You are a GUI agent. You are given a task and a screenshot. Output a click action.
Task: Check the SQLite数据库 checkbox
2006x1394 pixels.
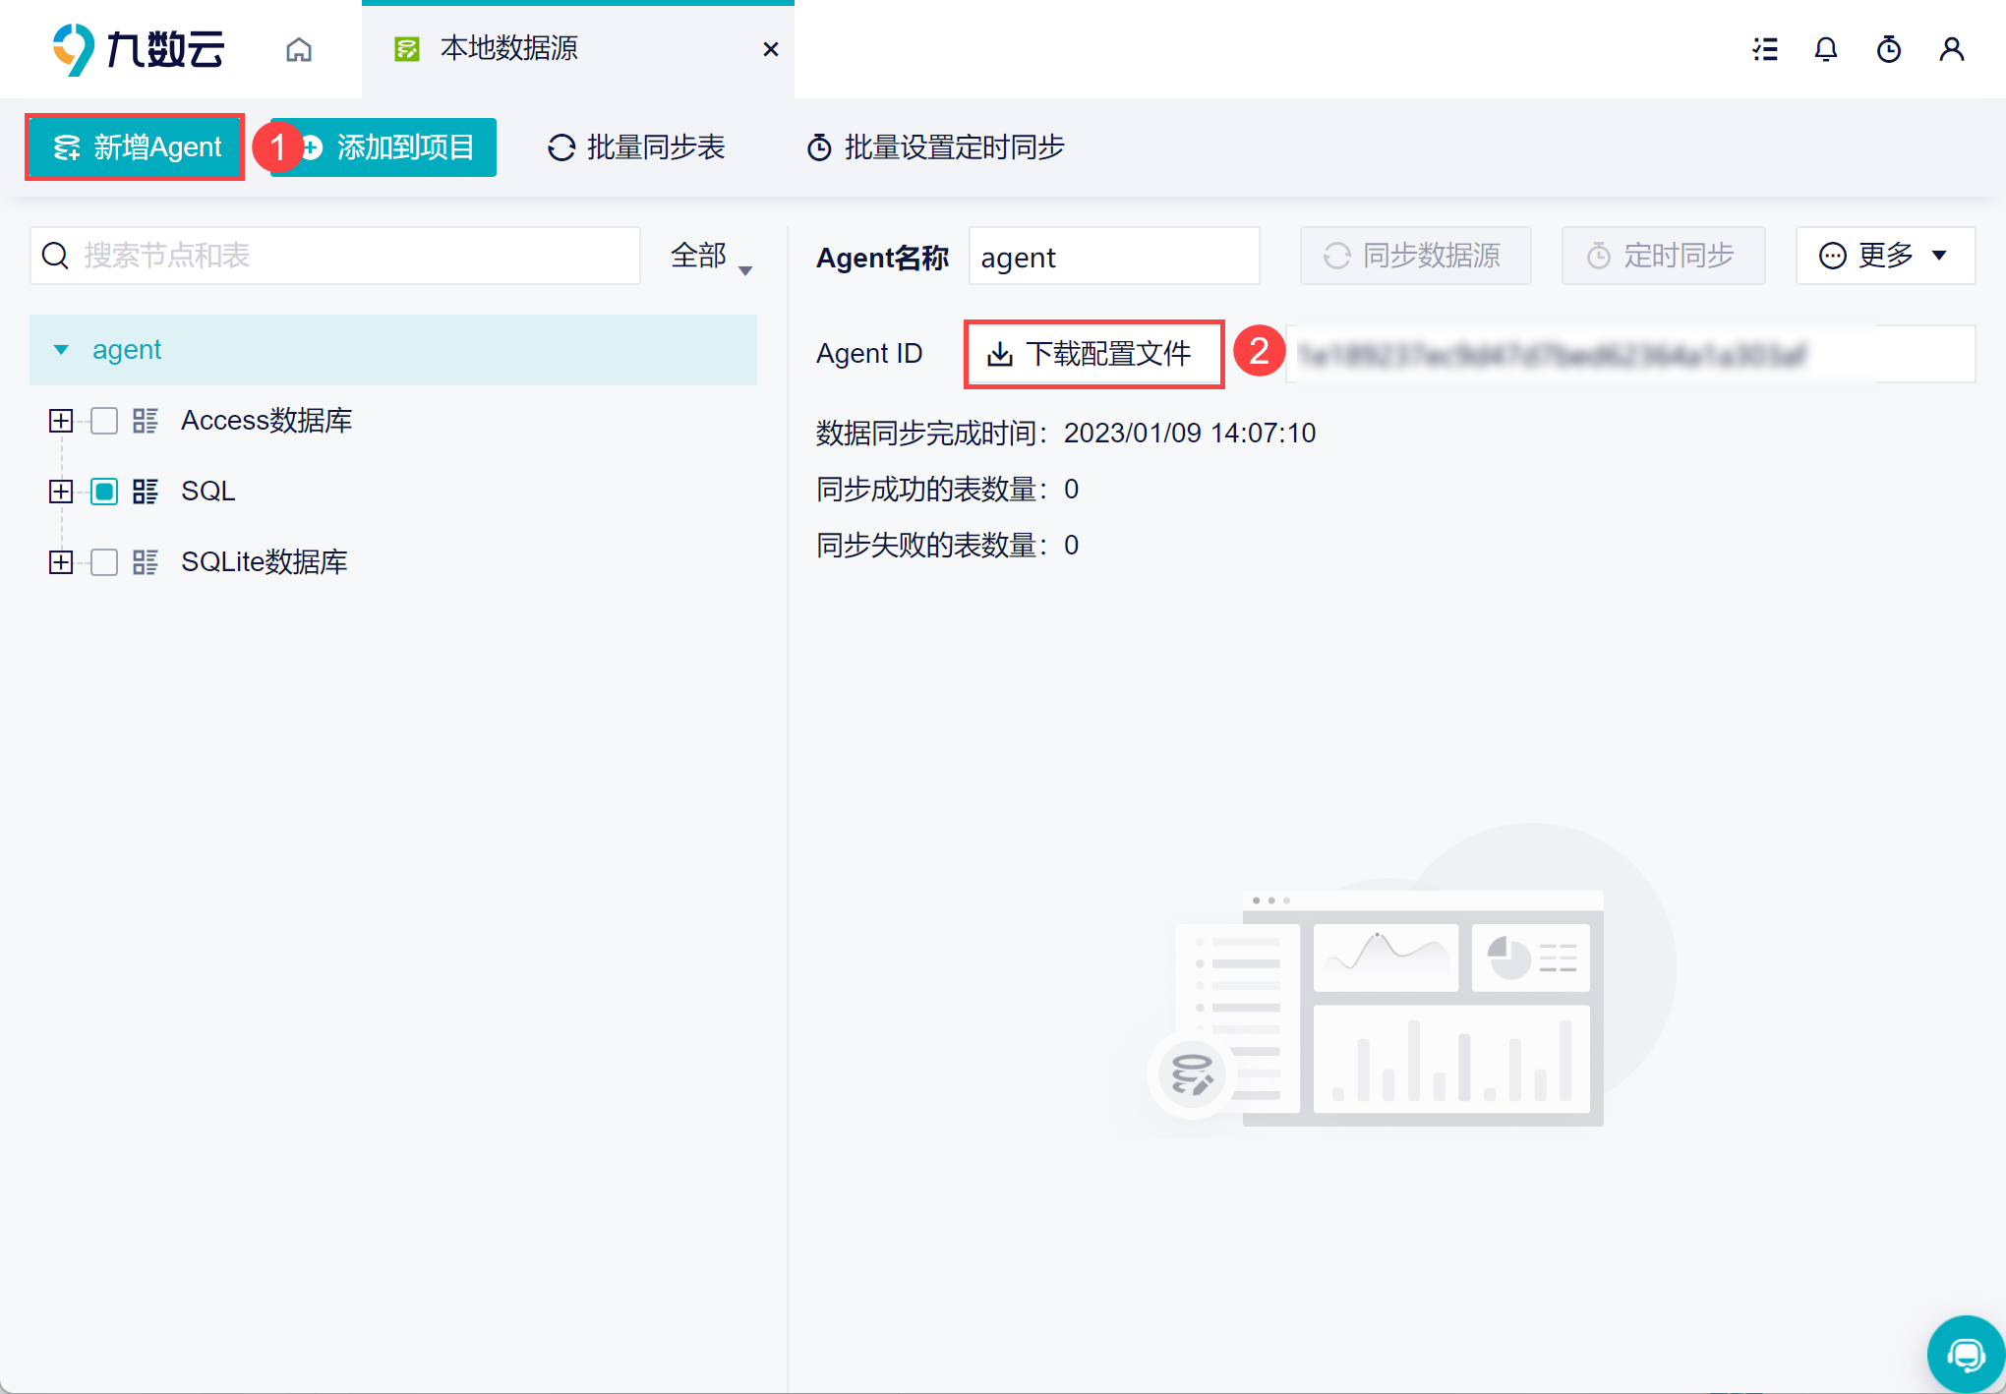(104, 562)
